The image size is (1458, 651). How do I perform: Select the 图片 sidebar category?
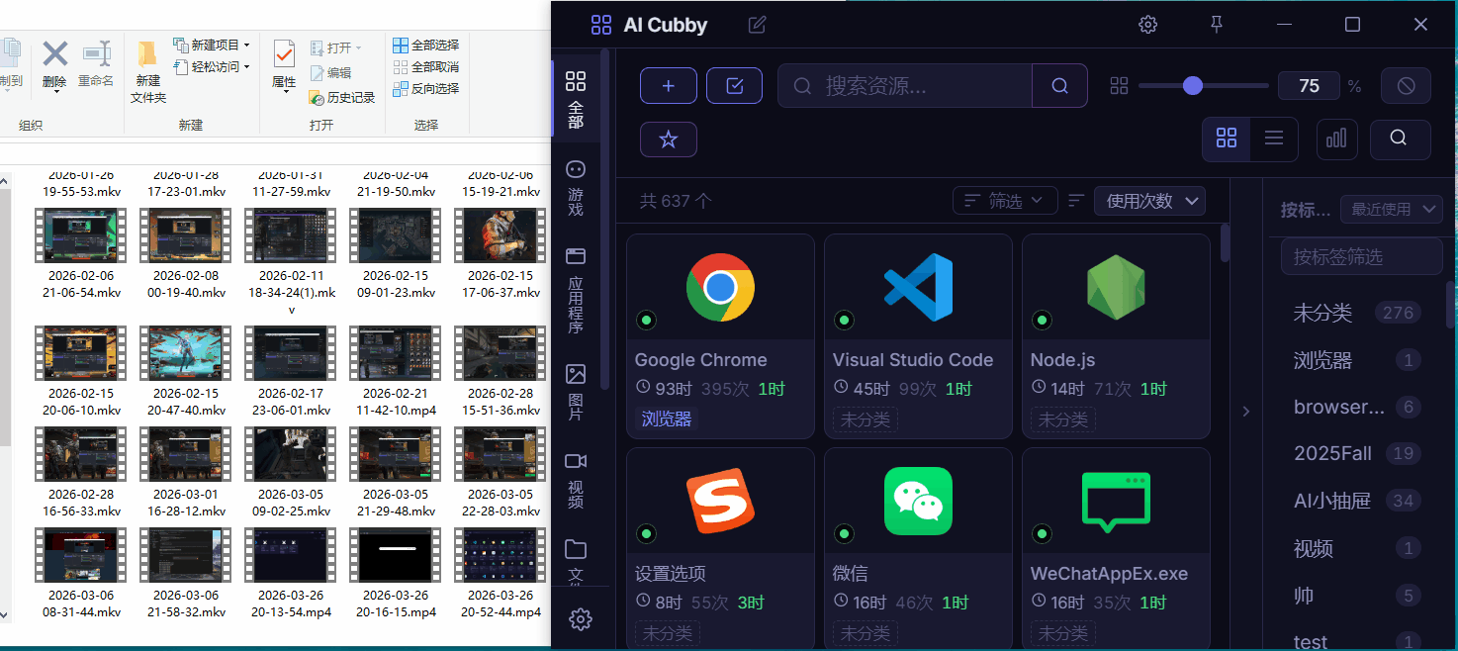click(576, 392)
